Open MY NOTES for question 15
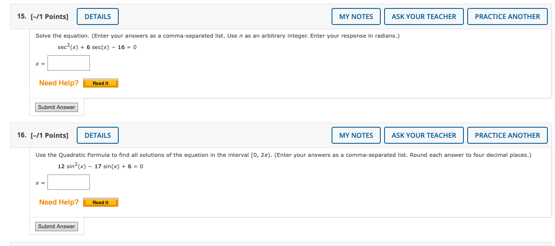 point(356,16)
